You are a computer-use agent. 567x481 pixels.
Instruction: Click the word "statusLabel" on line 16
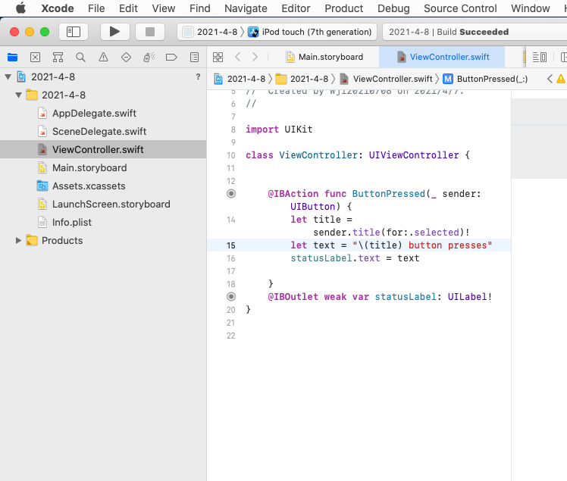point(321,258)
